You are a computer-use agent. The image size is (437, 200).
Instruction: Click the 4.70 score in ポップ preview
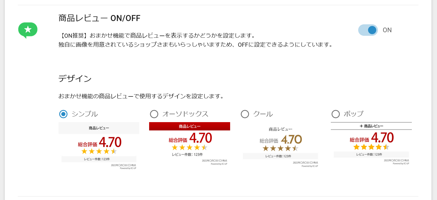point(382,138)
